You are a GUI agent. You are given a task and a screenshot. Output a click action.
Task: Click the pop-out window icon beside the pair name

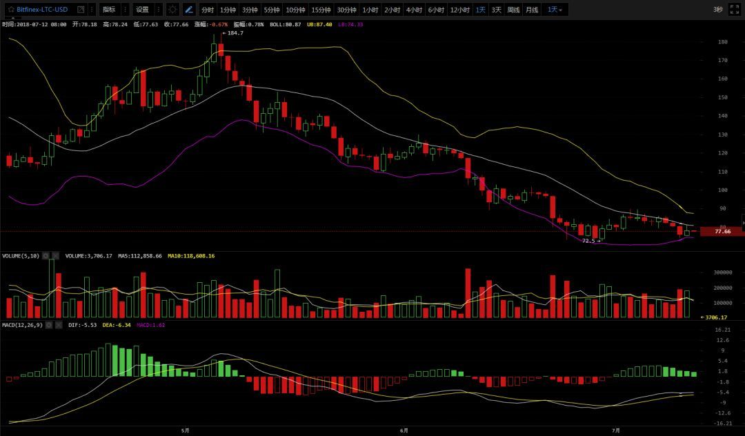coord(81,10)
